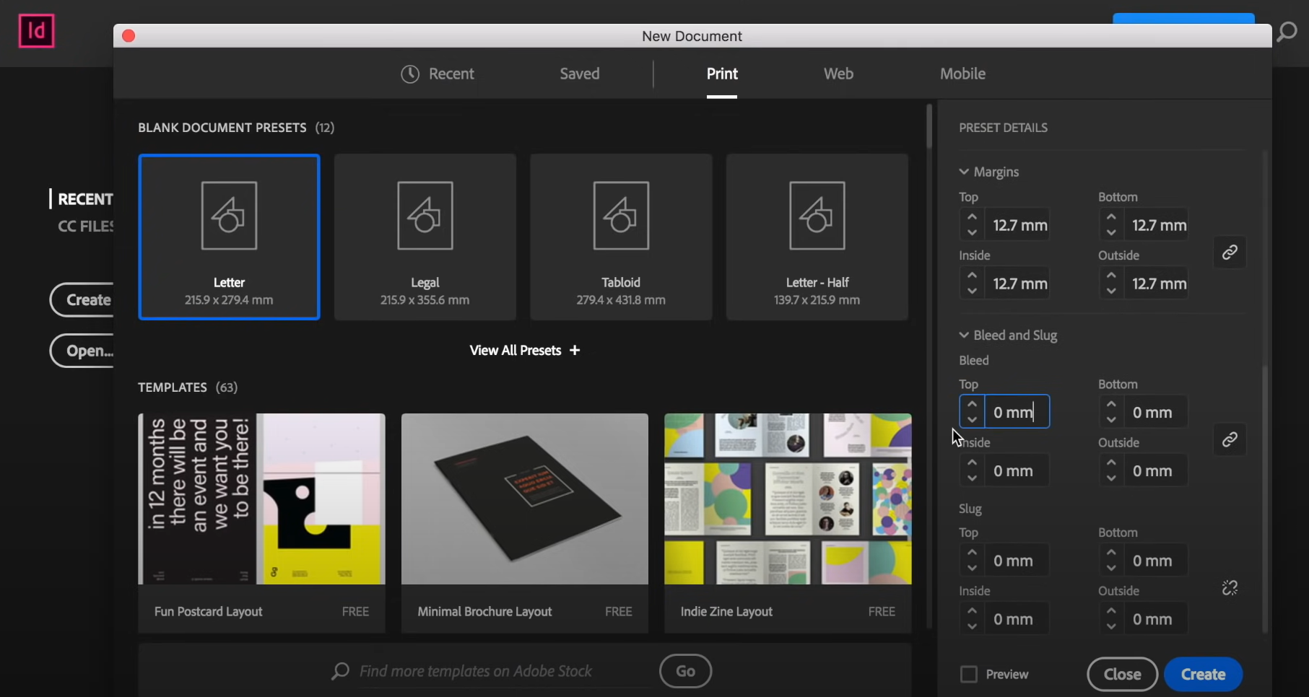The image size is (1309, 697).
Task: Click the chain link icon for Bleed values
Action: tap(1229, 439)
